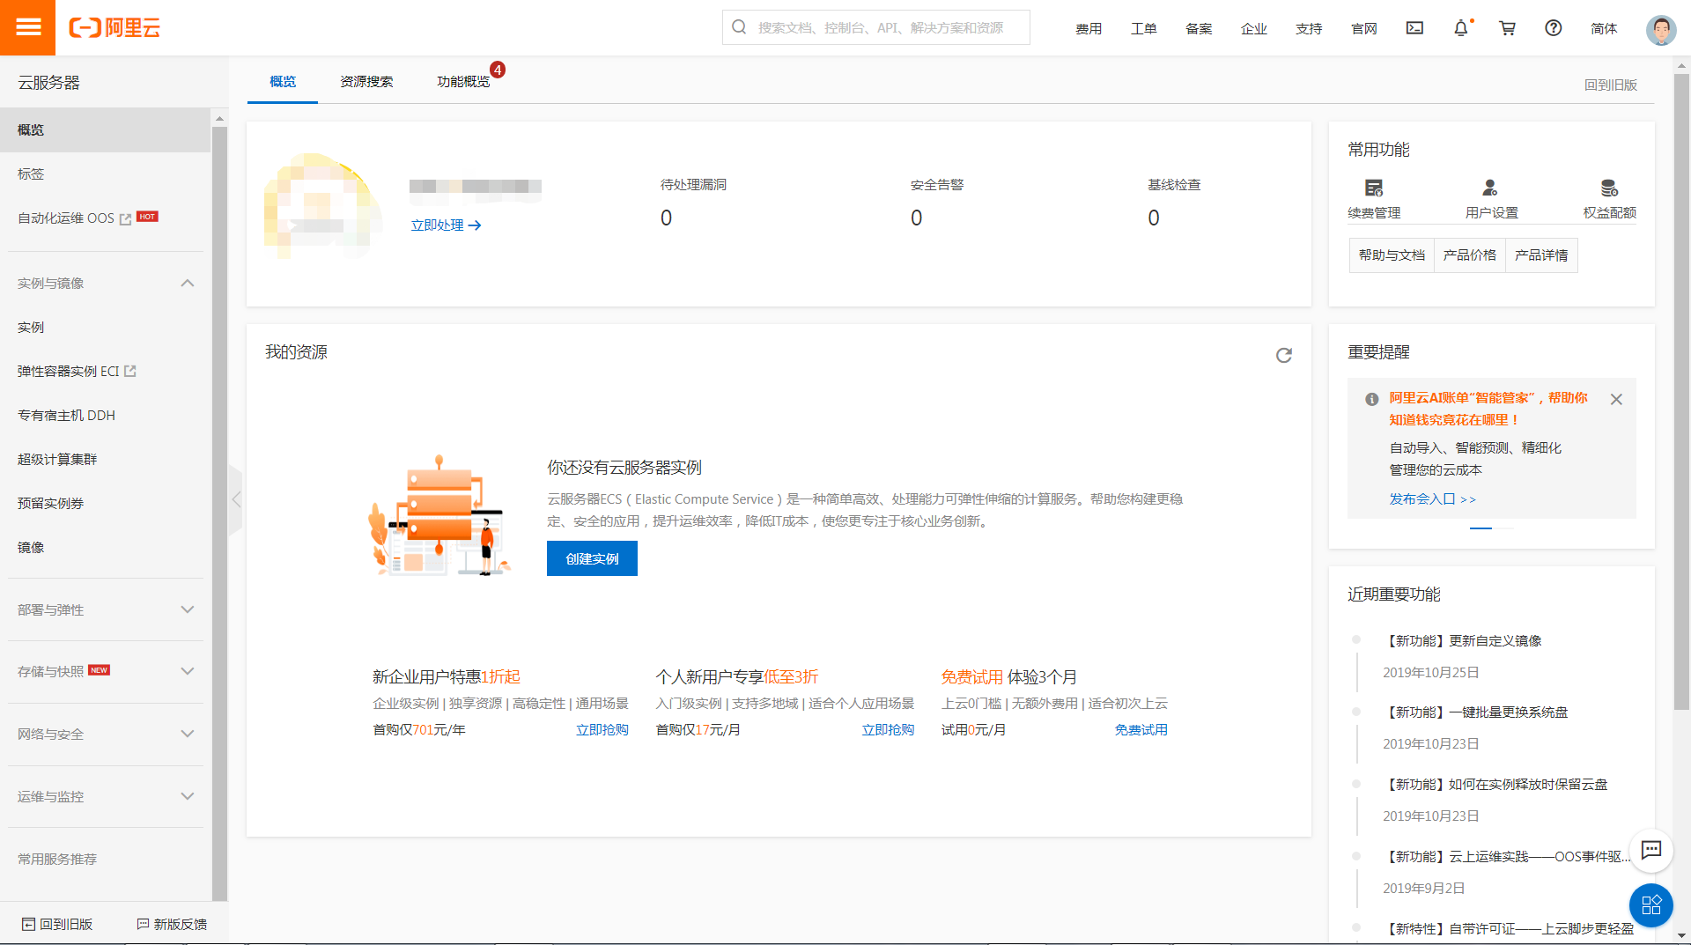Click the 免费试用 link
Image resolution: width=1691 pixels, height=945 pixels.
point(1141,730)
